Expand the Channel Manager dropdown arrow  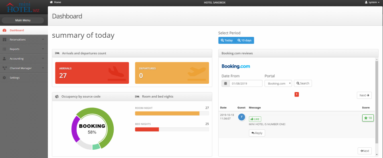(43, 68)
